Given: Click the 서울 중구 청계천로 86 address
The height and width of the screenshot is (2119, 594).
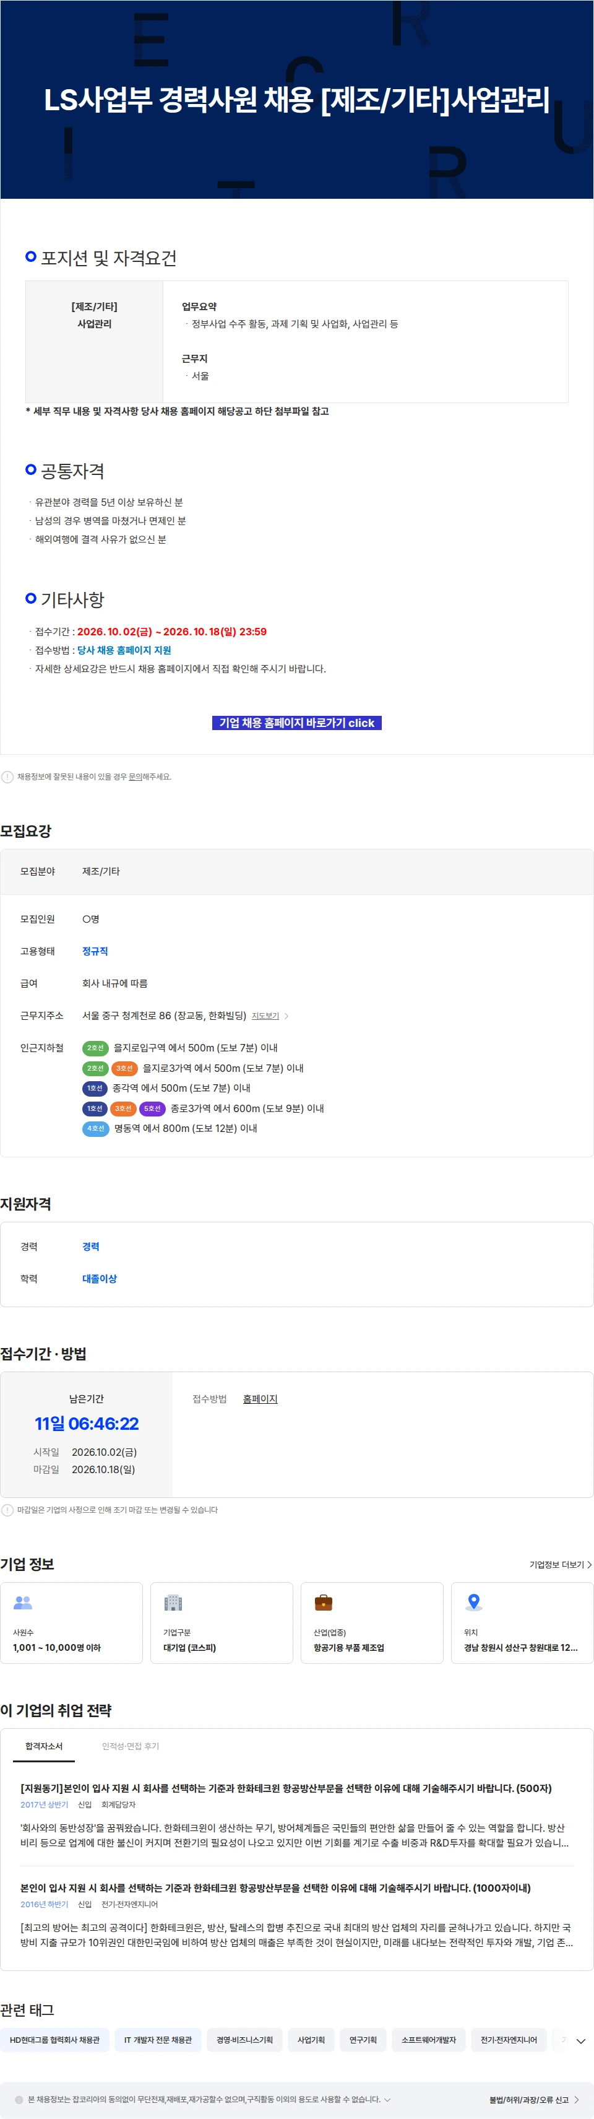Looking at the screenshot, I should click(165, 1016).
